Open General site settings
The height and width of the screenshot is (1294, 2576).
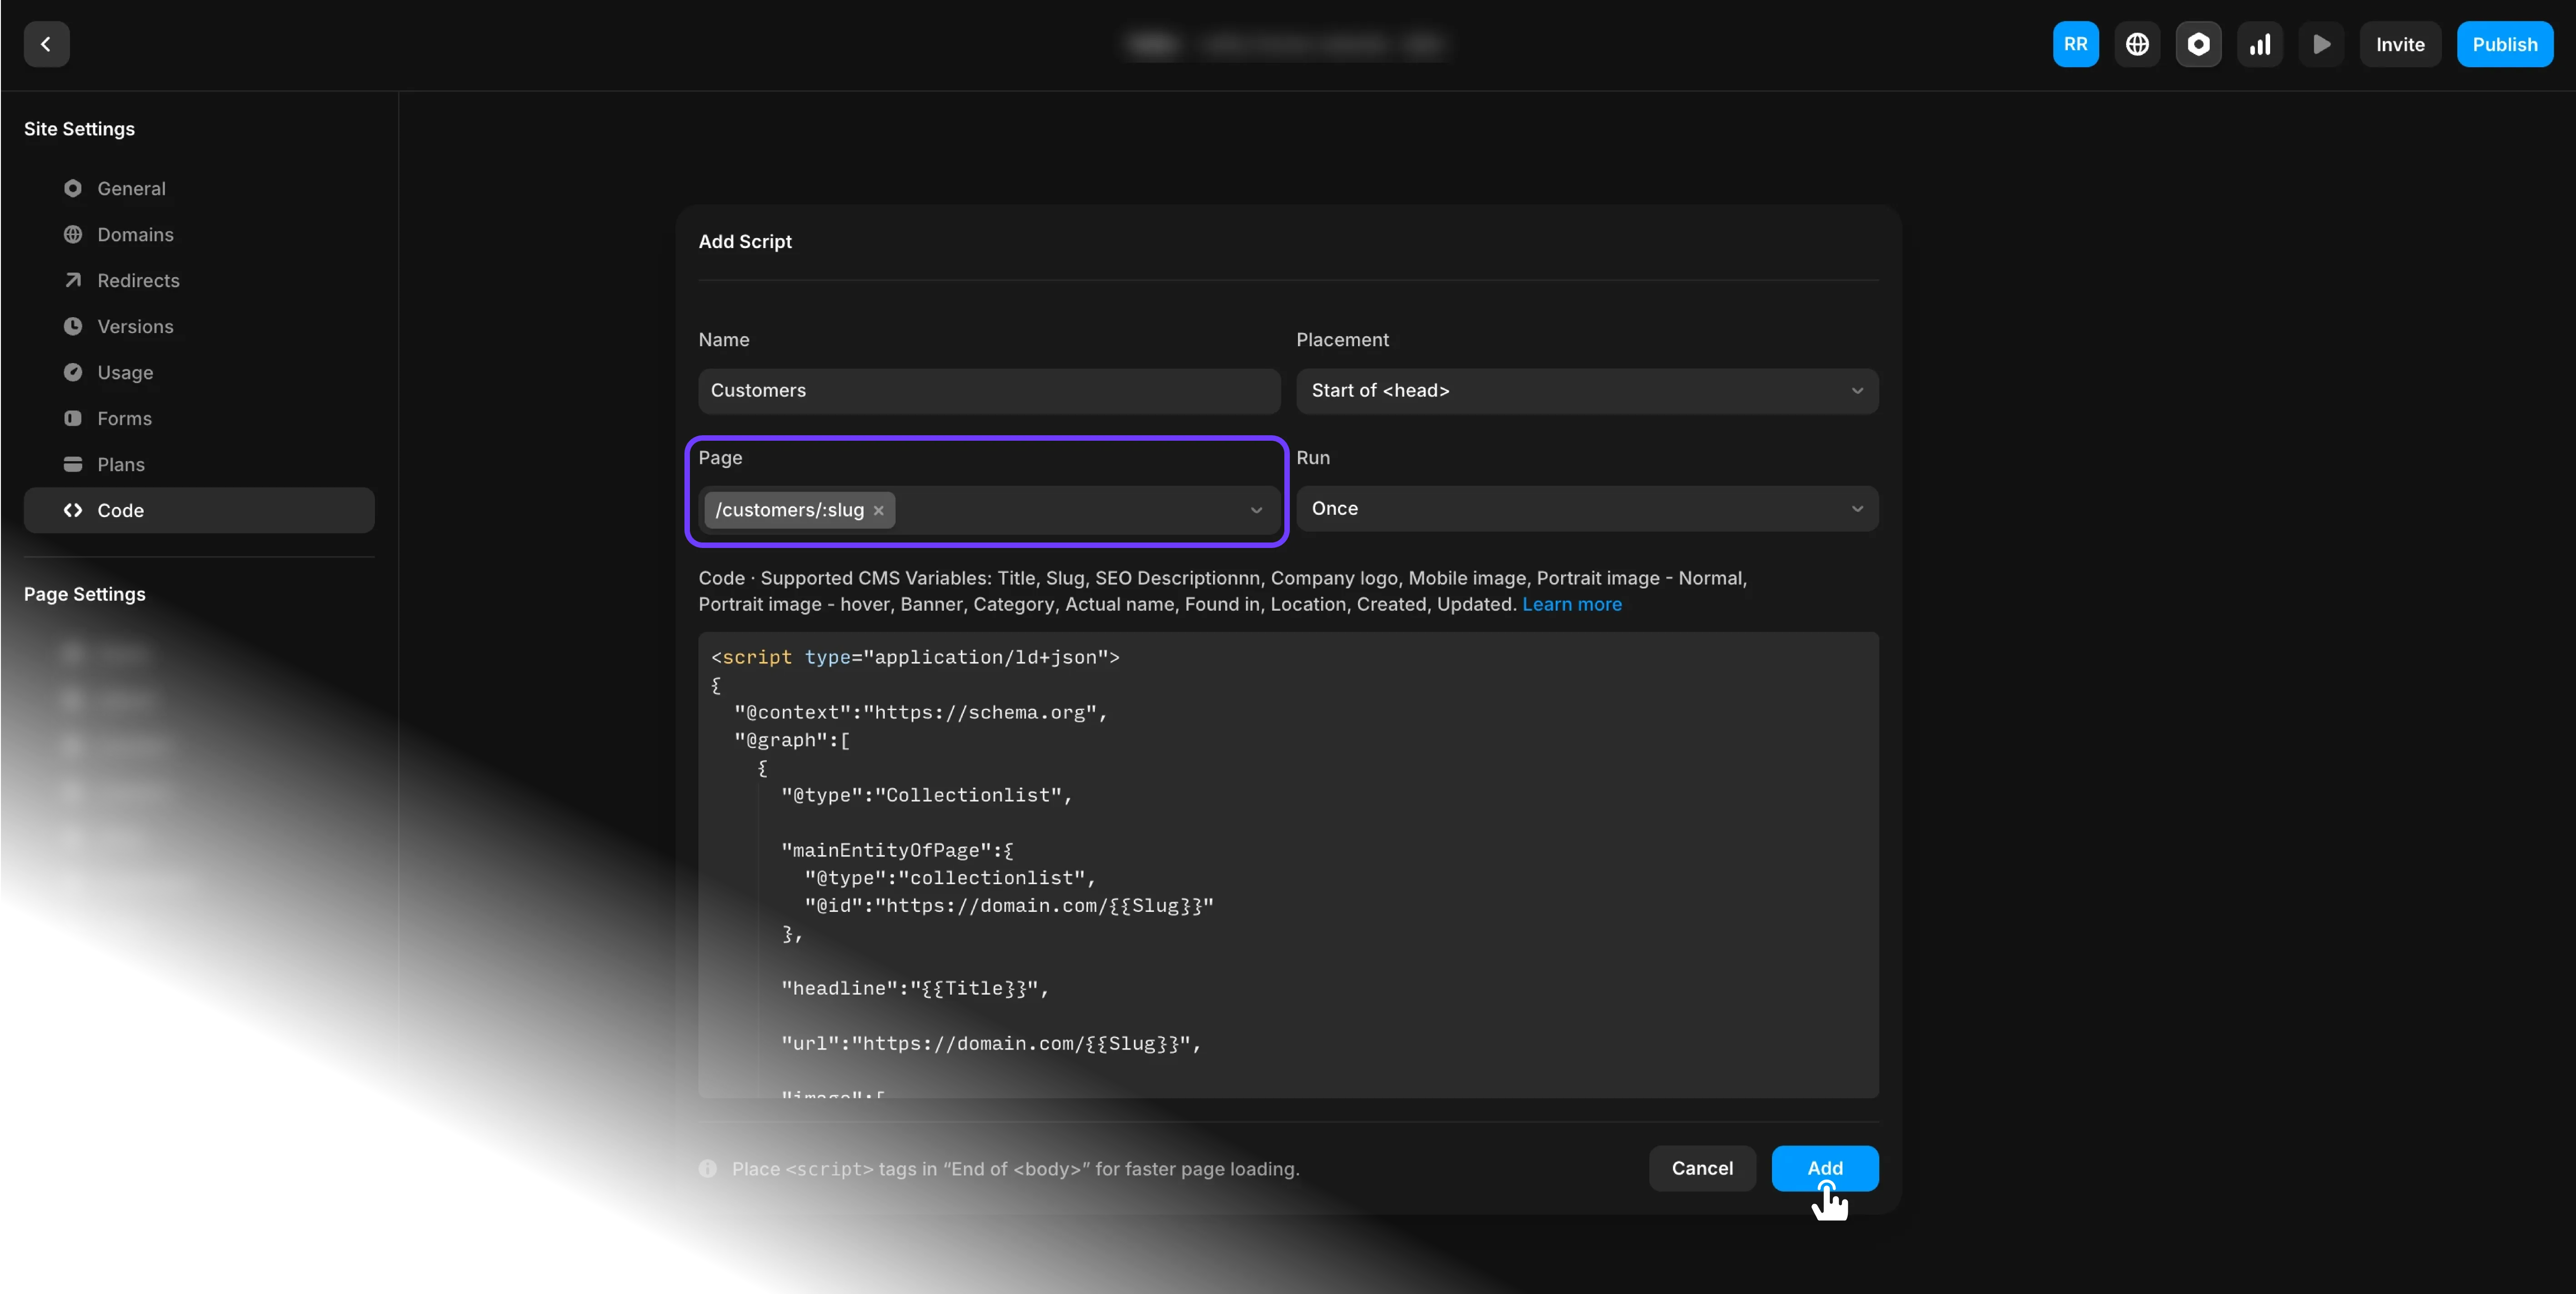[x=199, y=188]
